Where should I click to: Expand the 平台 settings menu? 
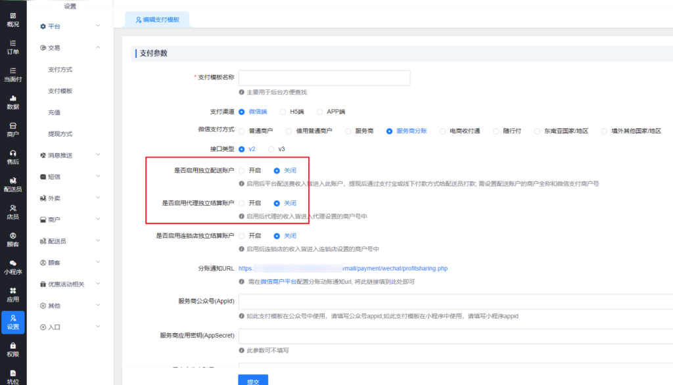click(69, 26)
